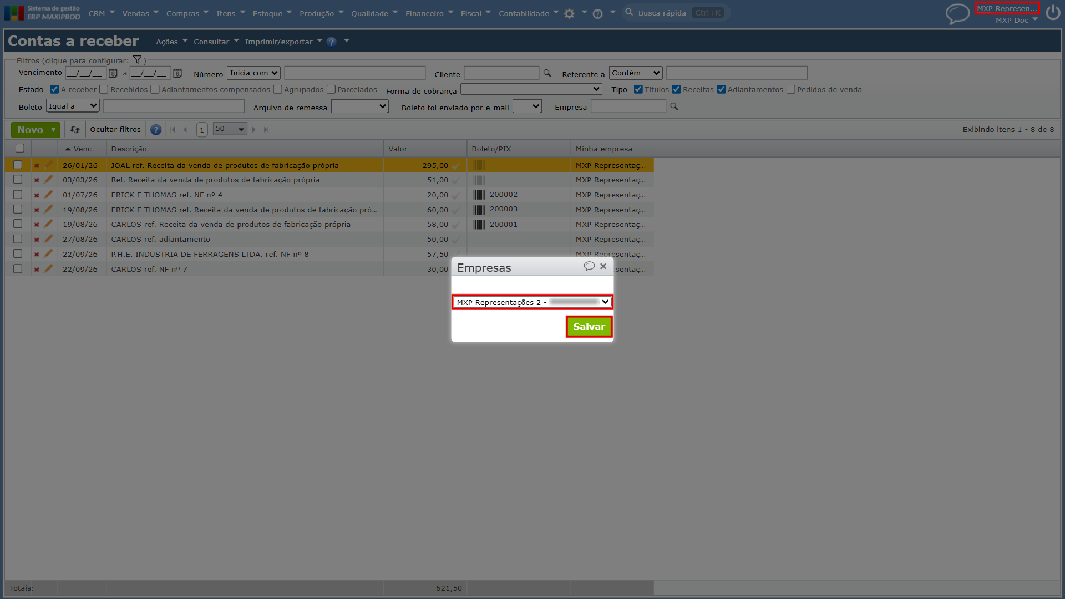
Task: Open the Financeiro menu
Action: [429, 13]
